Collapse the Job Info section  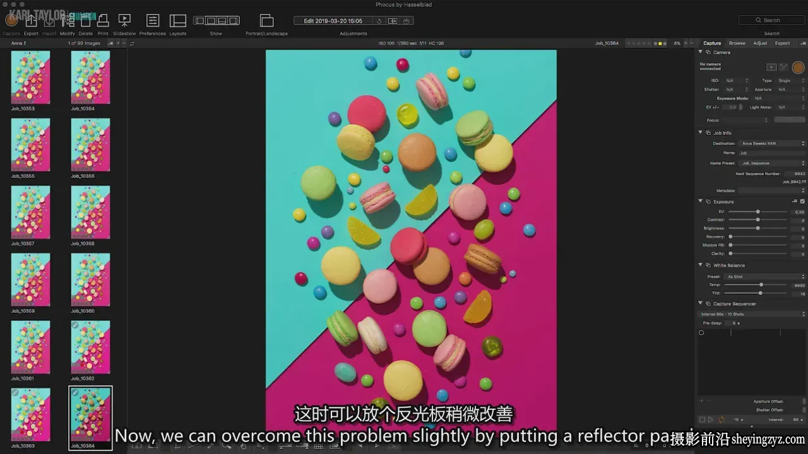click(x=700, y=132)
